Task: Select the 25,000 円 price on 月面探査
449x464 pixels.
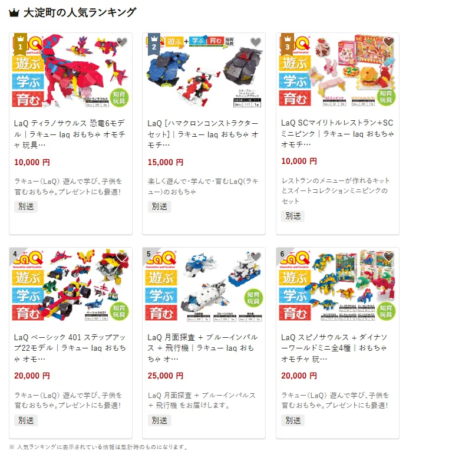Action: (166, 376)
